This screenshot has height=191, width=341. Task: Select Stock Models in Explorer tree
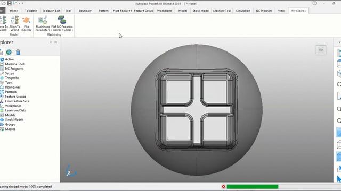pos(14,120)
